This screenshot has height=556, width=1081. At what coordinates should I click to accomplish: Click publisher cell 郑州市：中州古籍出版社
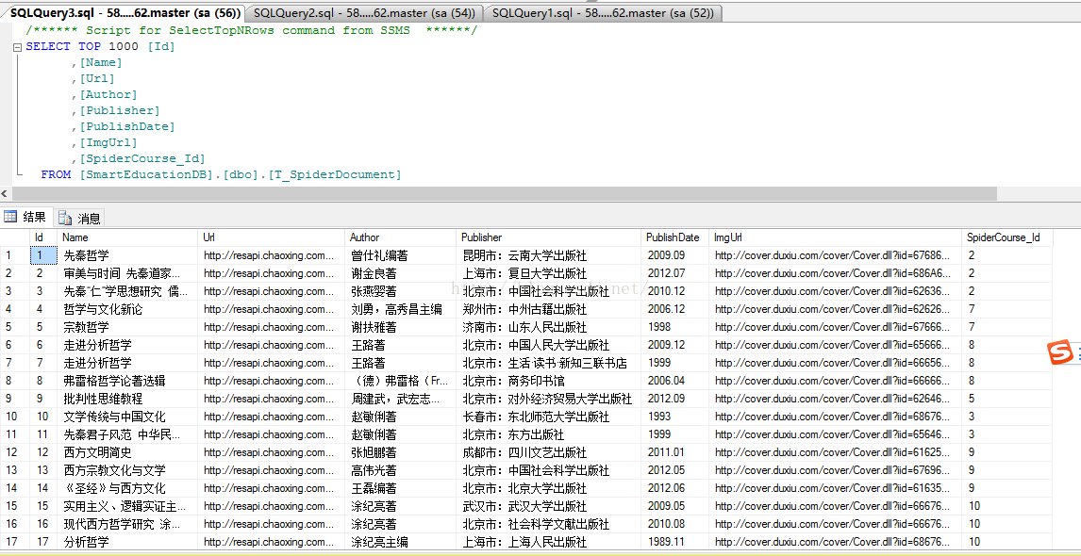(549, 309)
